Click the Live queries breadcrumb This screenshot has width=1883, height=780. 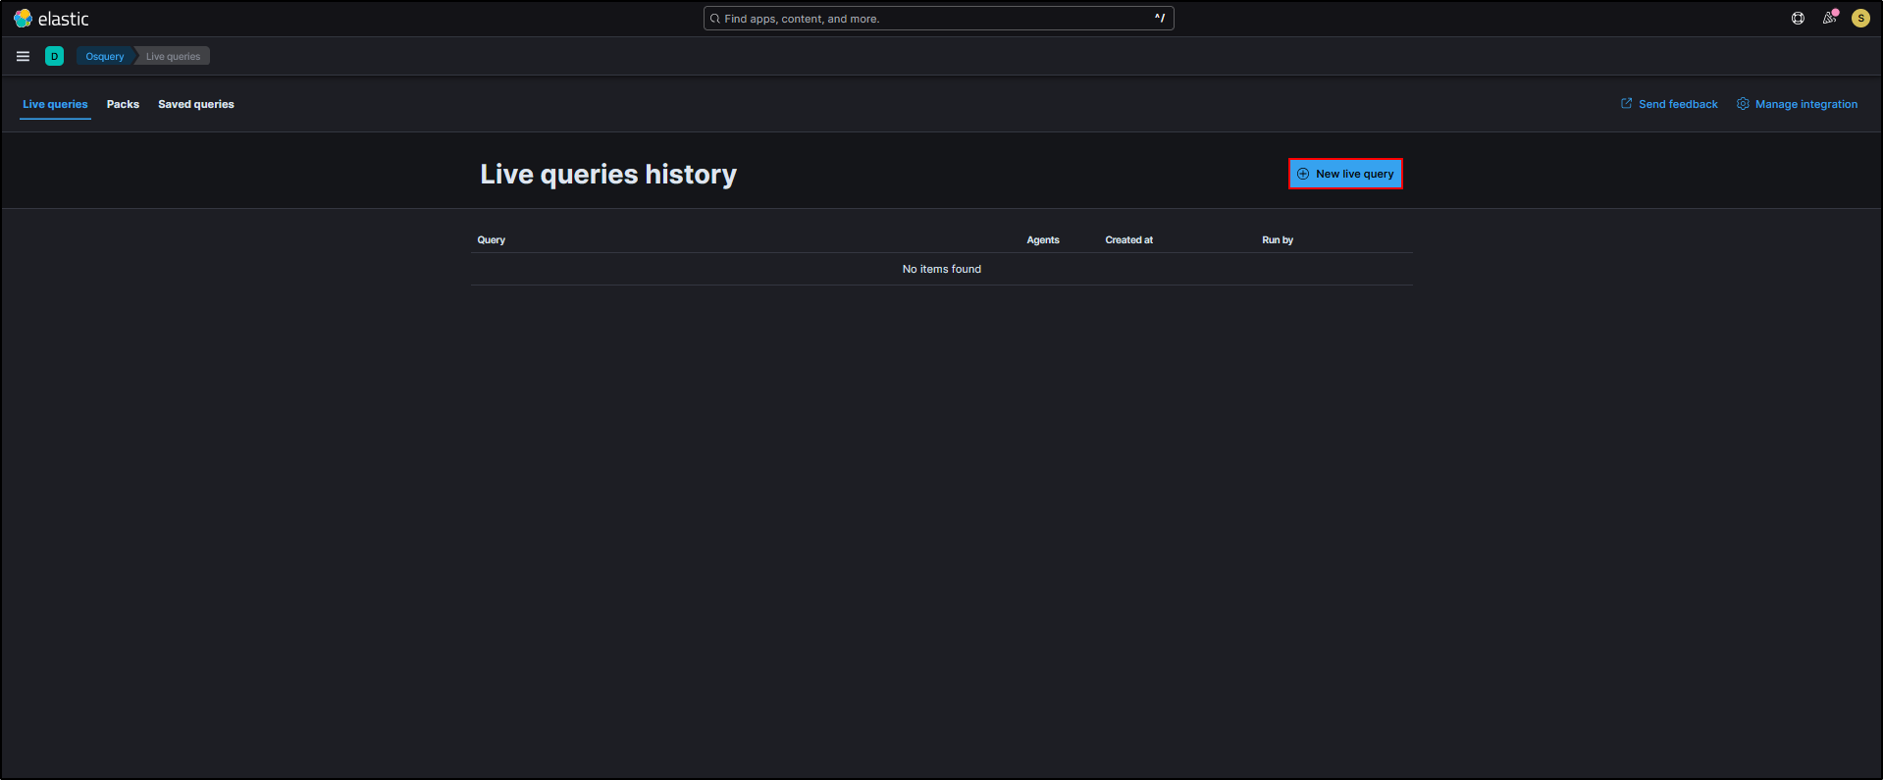(x=173, y=57)
